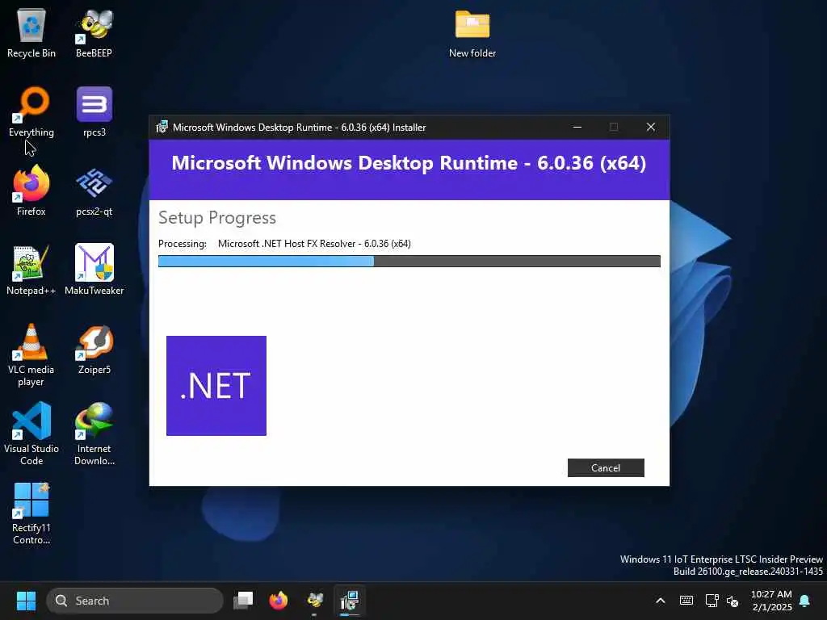This screenshot has width=827, height=620.
Task: Select the BeeBEEP desktop shortcut
Action: (94, 33)
